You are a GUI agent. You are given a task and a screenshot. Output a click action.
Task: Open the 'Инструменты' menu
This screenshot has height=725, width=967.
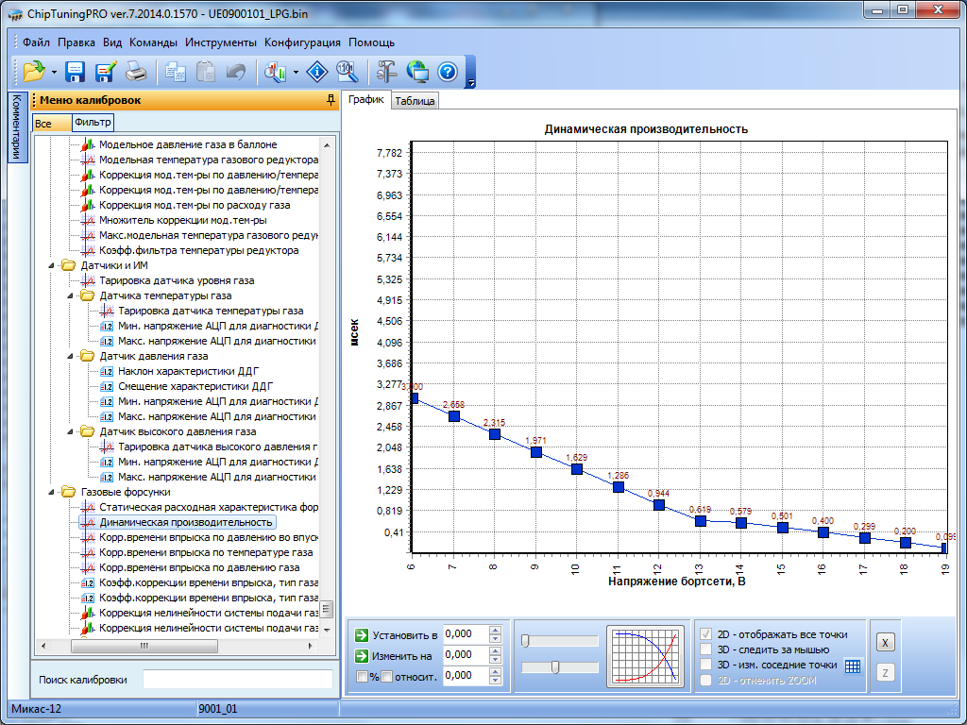221,42
